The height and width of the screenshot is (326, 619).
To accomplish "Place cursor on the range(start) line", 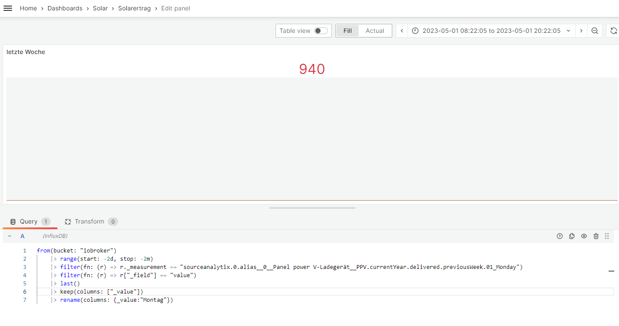I will pyautogui.click(x=102, y=259).
